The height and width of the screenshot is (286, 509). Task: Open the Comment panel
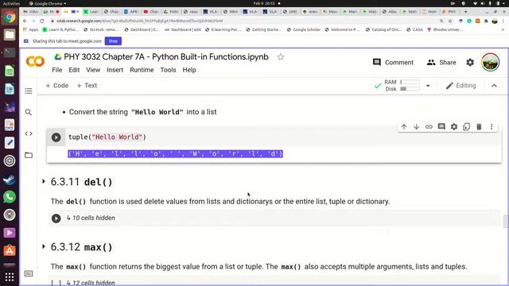point(393,62)
